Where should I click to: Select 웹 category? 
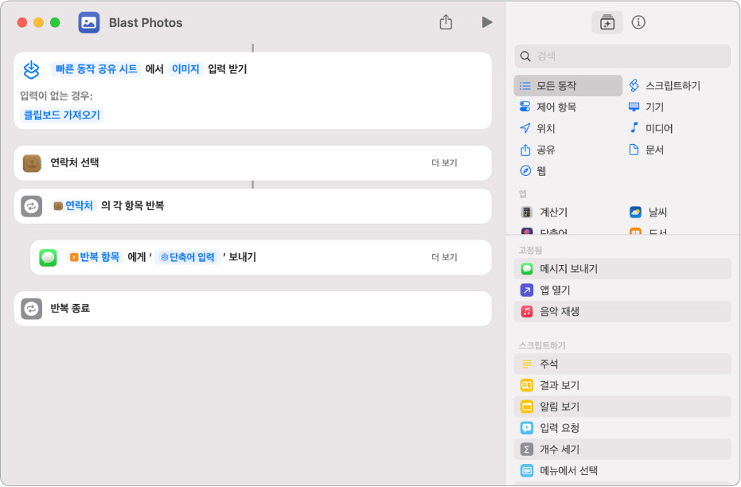533,170
